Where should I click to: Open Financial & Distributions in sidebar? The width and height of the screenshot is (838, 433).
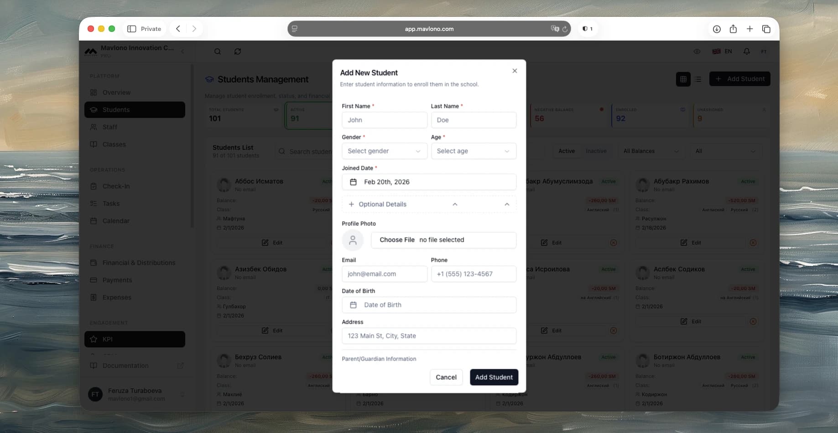[139, 263]
